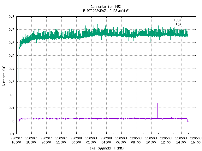
Task: Click the green +5A startup dip at 0.3
Action: [x=19, y=81]
